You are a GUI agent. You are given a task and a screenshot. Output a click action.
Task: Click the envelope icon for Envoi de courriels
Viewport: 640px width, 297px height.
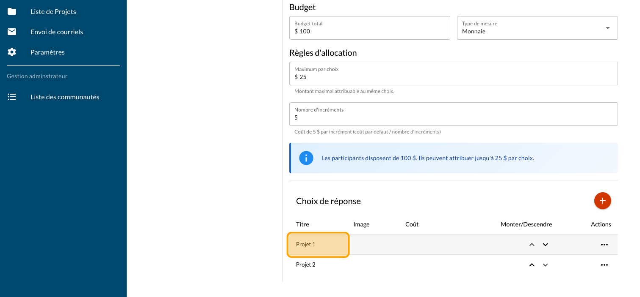tap(12, 32)
